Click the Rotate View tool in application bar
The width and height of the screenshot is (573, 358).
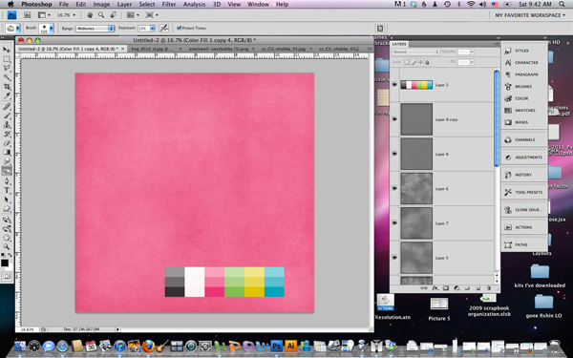(x=113, y=15)
